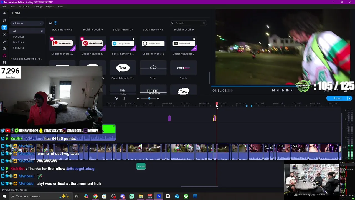Viewport: 355px width, 200px height.
Task: Zoom in the timeline with plus button
Action: pyautogui.click(x=158, y=98)
